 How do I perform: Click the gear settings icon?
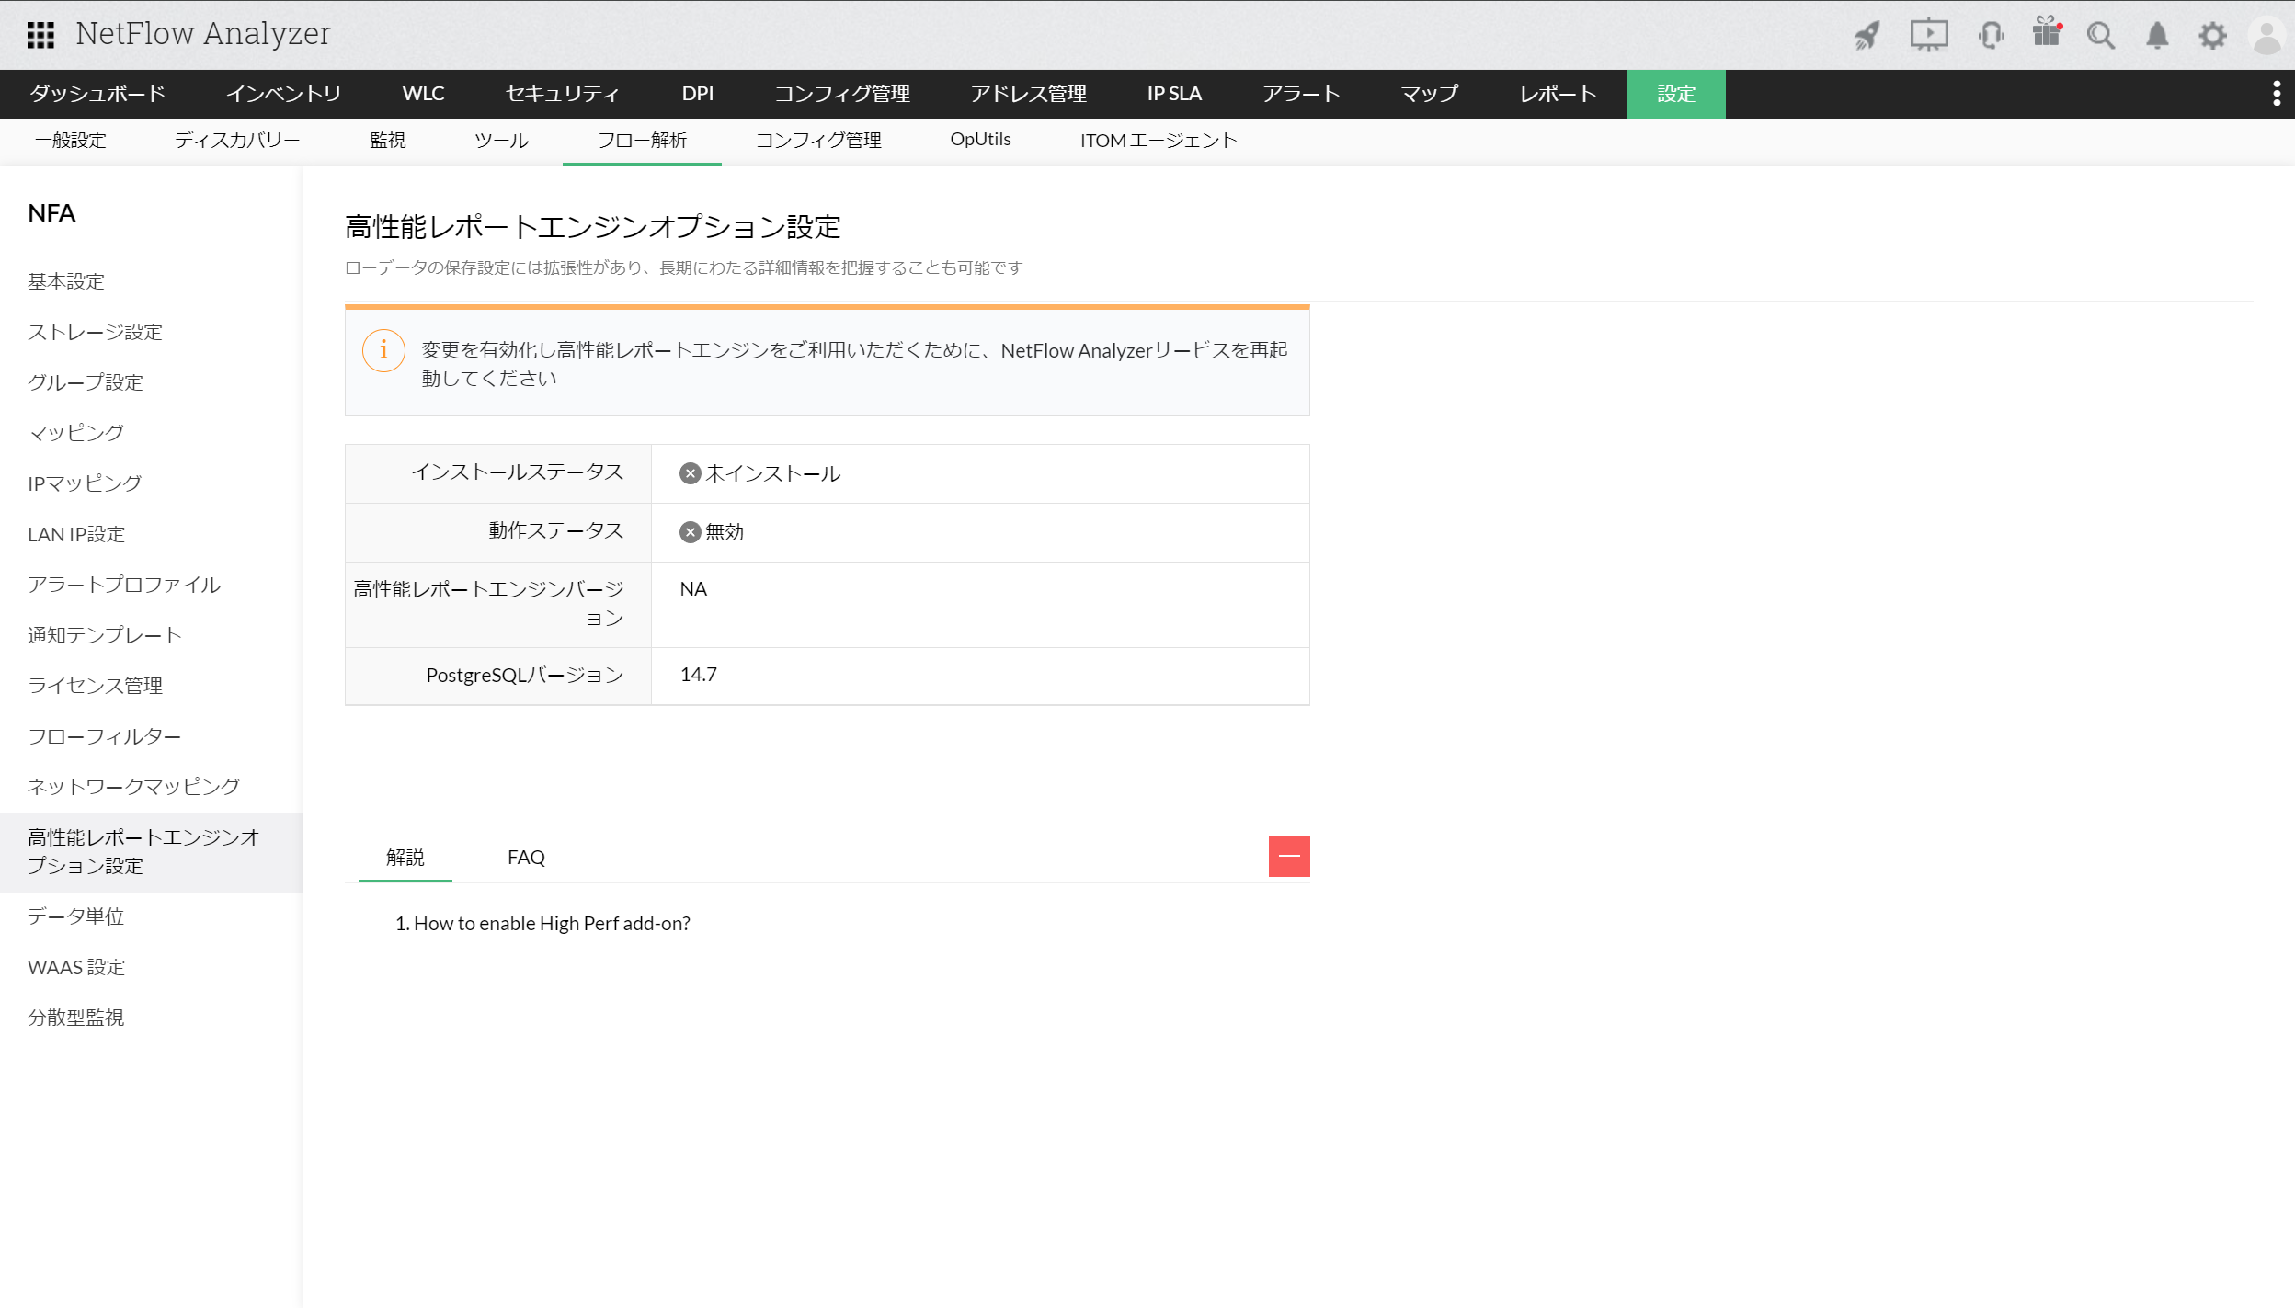pyautogui.click(x=2212, y=36)
